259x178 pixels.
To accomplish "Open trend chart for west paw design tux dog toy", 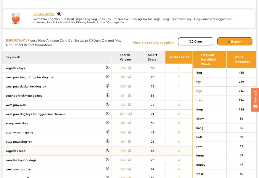I will [129, 86].
